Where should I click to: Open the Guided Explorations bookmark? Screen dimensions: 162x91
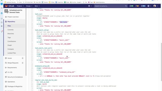(99, 2)
